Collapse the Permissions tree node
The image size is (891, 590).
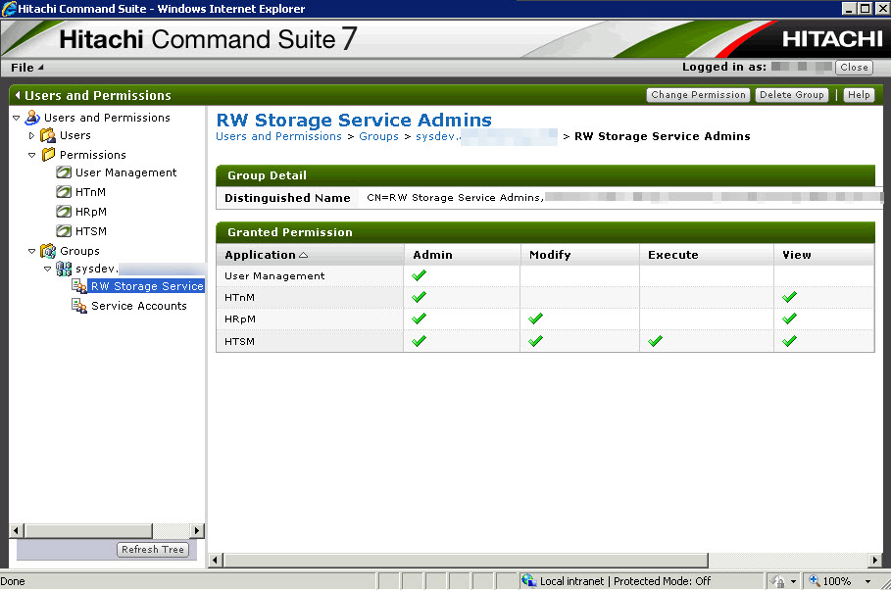[x=31, y=155]
